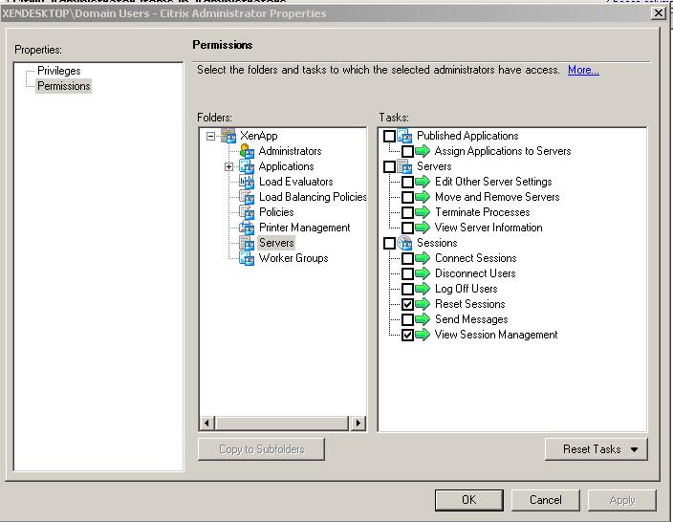Close the Citrix Administrator Properties dialog

[659, 13]
